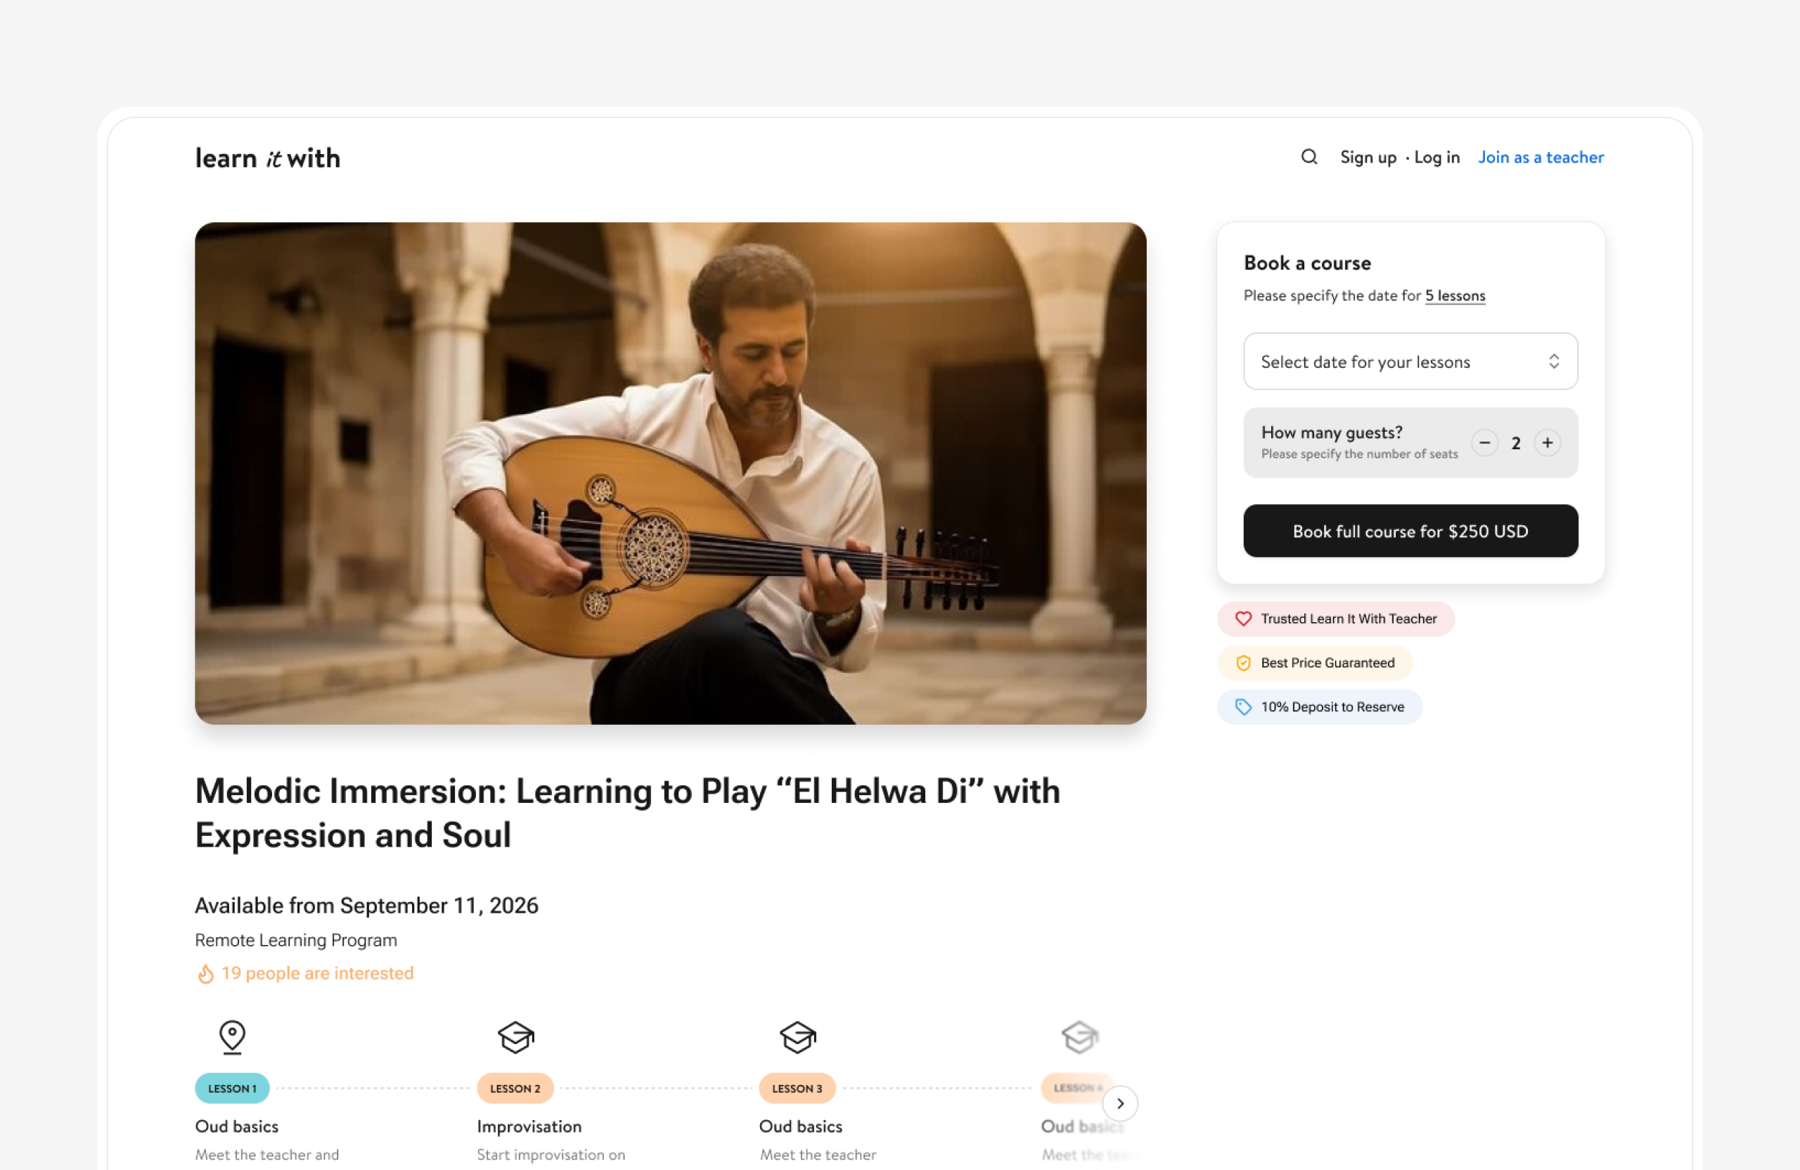Click the location pin icon above Lesson 1
Image resolution: width=1800 pixels, height=1170 pixels.
coord(232,1036)
